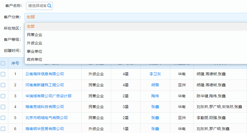Click contact name 胡雪
Screen dimensions: 247x133
coord(155,85)
